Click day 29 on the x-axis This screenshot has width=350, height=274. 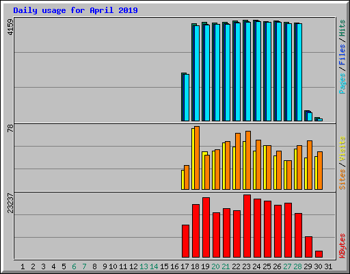pos(308,266)
